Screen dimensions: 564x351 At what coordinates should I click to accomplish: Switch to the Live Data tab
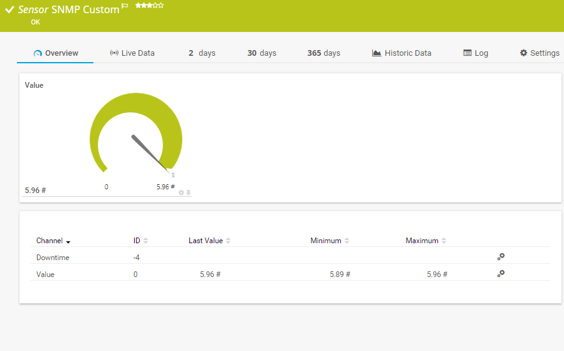pyautogui.click(x=132, y=53)
